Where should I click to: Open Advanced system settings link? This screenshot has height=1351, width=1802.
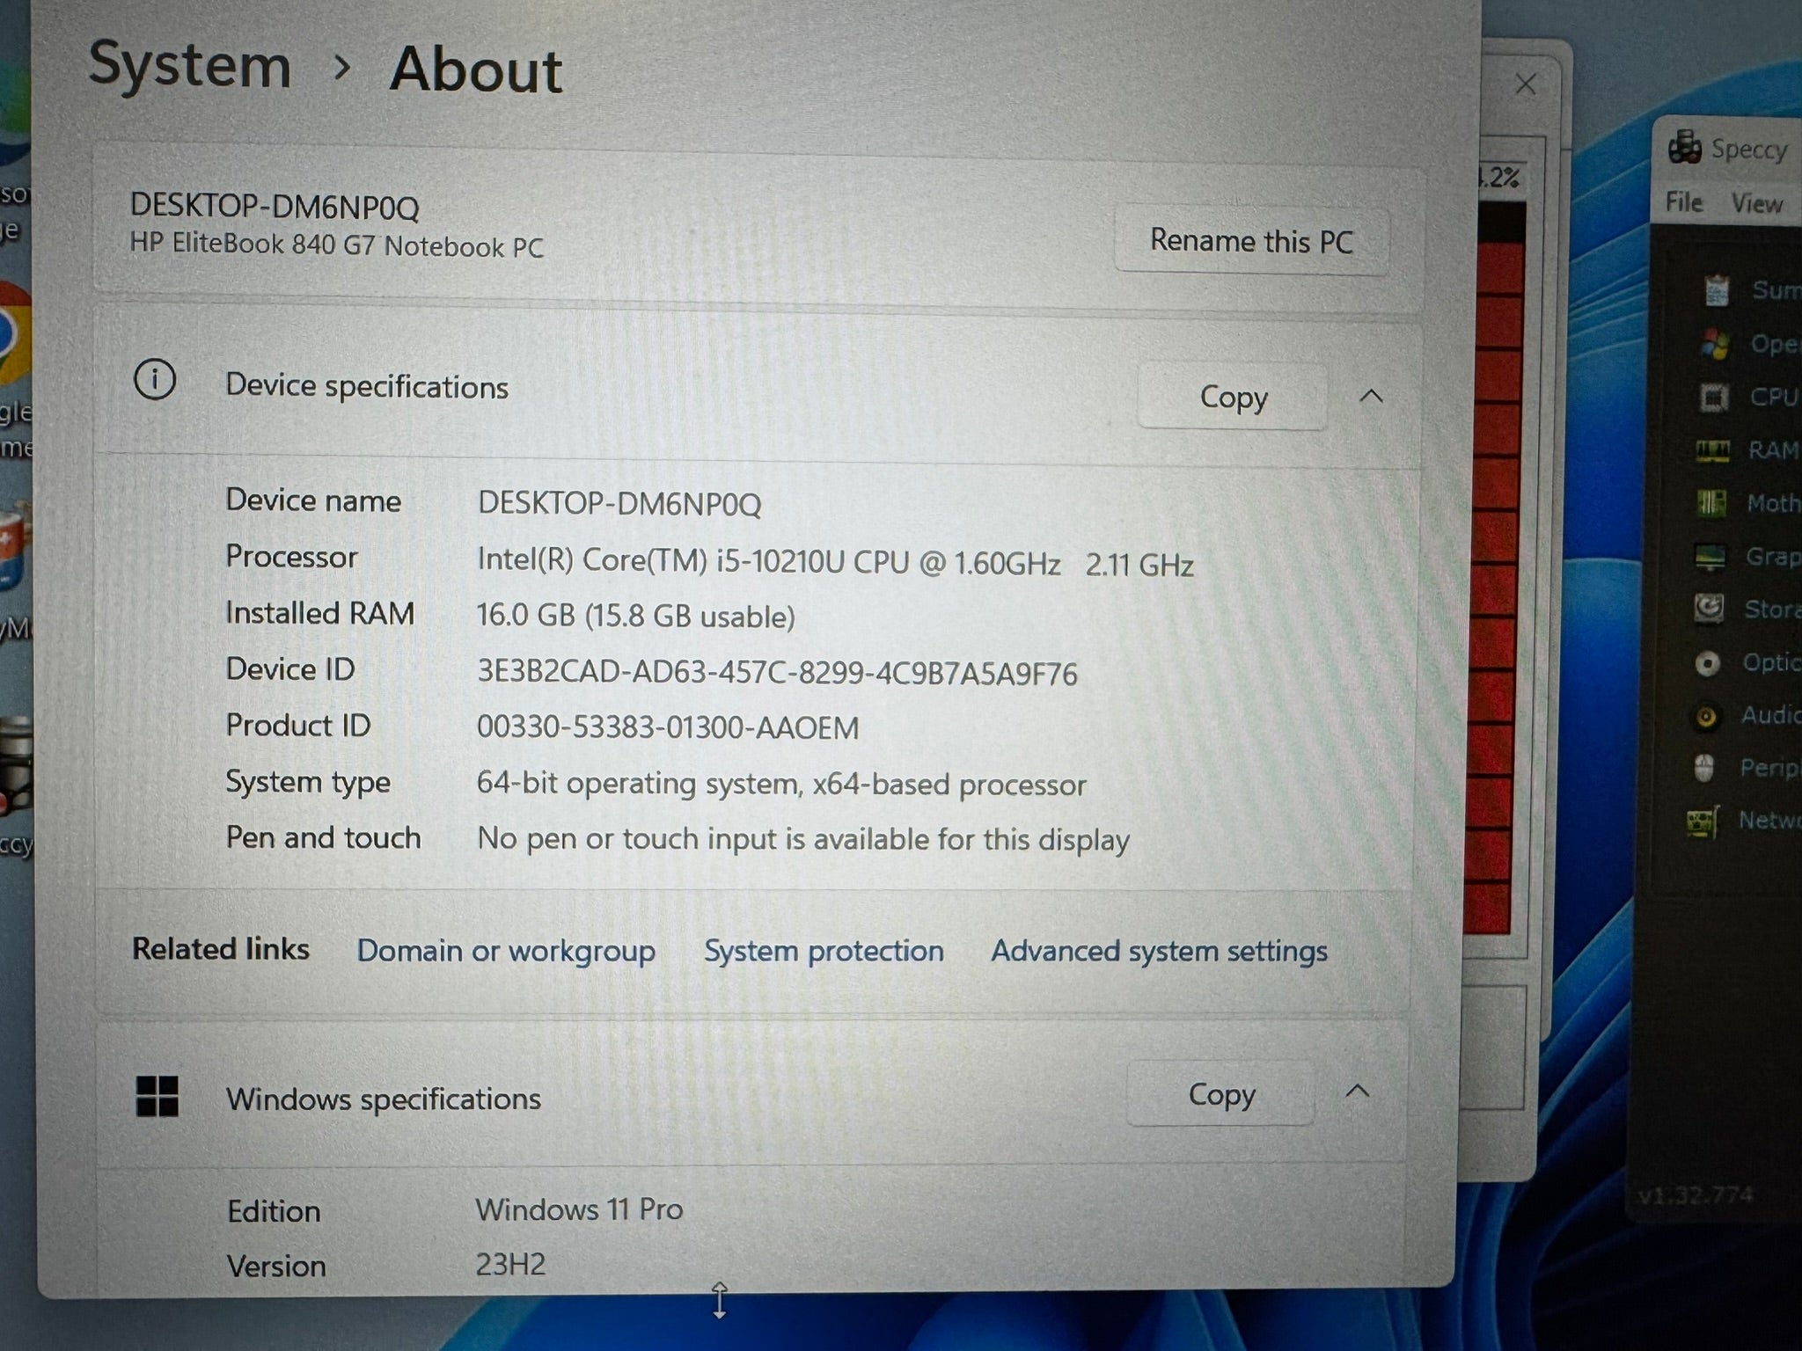point(1159,951)
